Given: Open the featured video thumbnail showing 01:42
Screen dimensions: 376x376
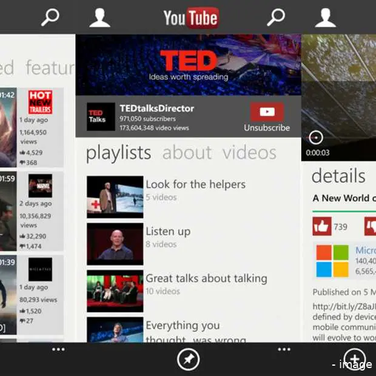Looking at the screenshot, I should pos(8,127).
